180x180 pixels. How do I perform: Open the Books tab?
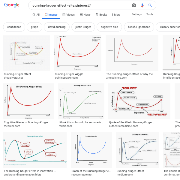point(101,15)
